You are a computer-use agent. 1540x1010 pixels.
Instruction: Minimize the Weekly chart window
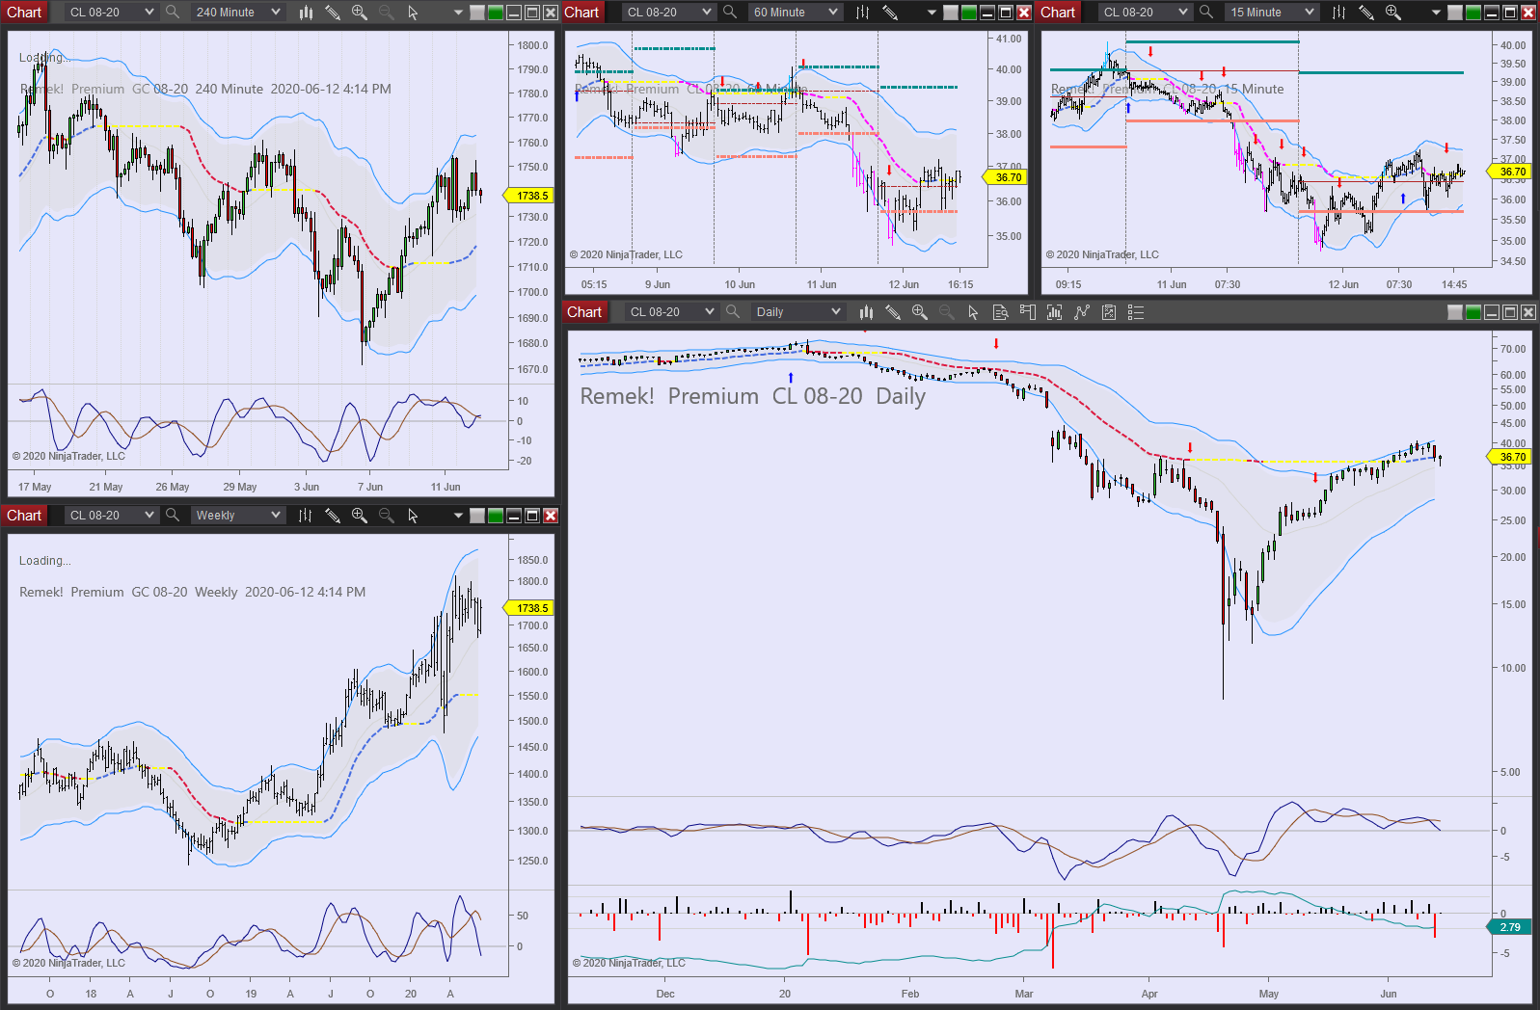tap(514, 516)
